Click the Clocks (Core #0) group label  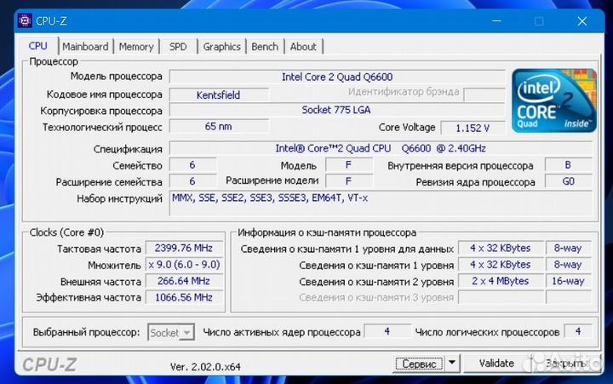[x=66, y=232]
